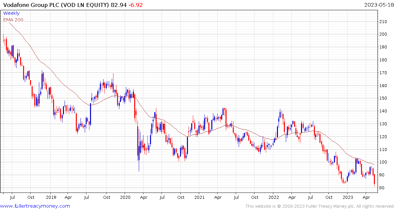Click the last Apr label on time axis
The height and width of the screenshot is (211, 394).
366,197
